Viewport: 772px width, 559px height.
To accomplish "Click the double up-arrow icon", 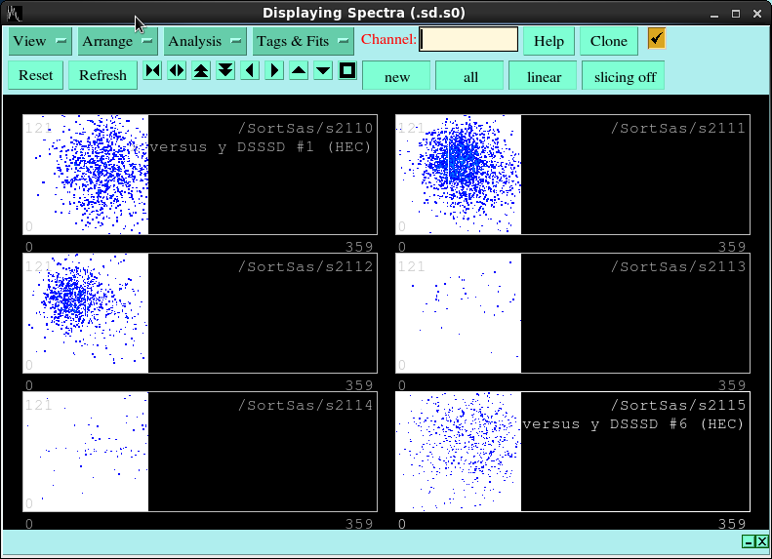I will click(x=201, y=71).
